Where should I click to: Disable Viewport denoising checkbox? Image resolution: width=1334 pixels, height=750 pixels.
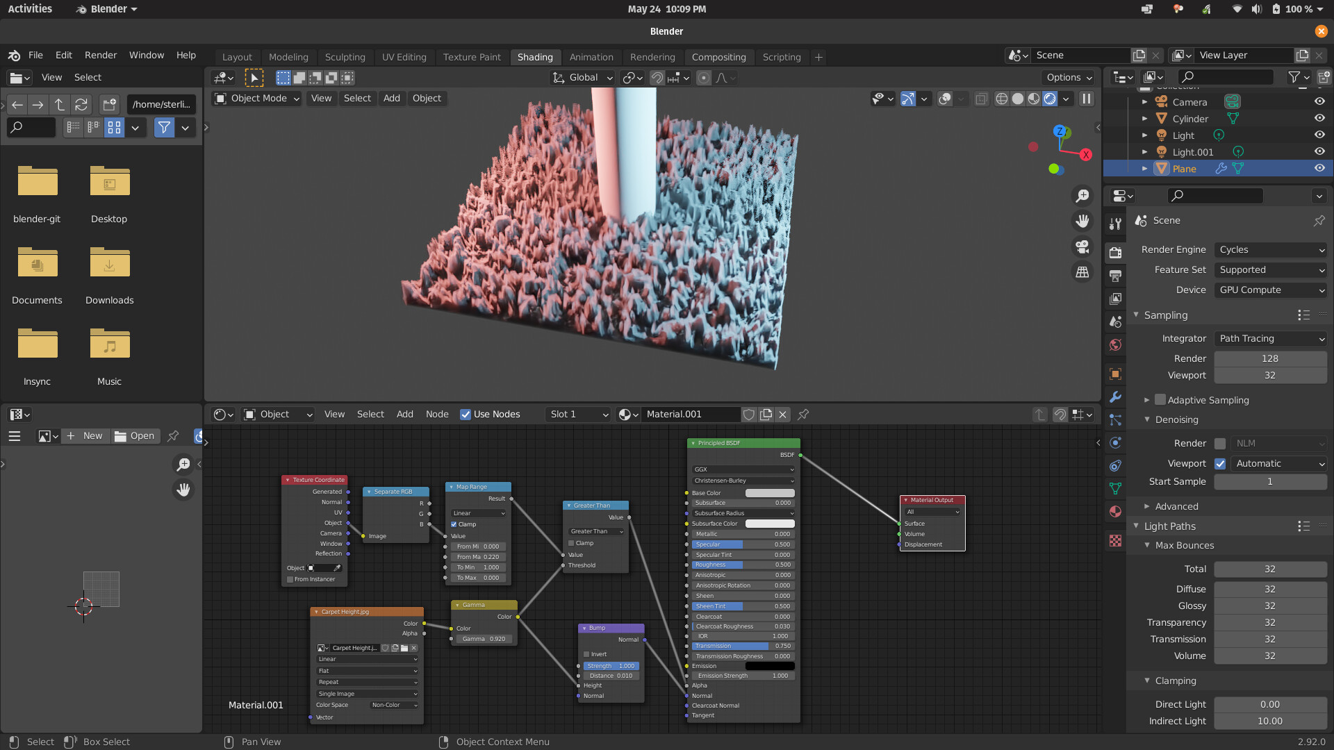tap(1220, 464)
